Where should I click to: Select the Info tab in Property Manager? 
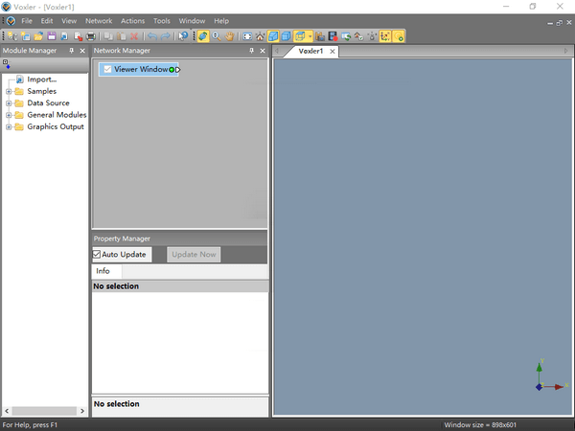tap(103, 271)
